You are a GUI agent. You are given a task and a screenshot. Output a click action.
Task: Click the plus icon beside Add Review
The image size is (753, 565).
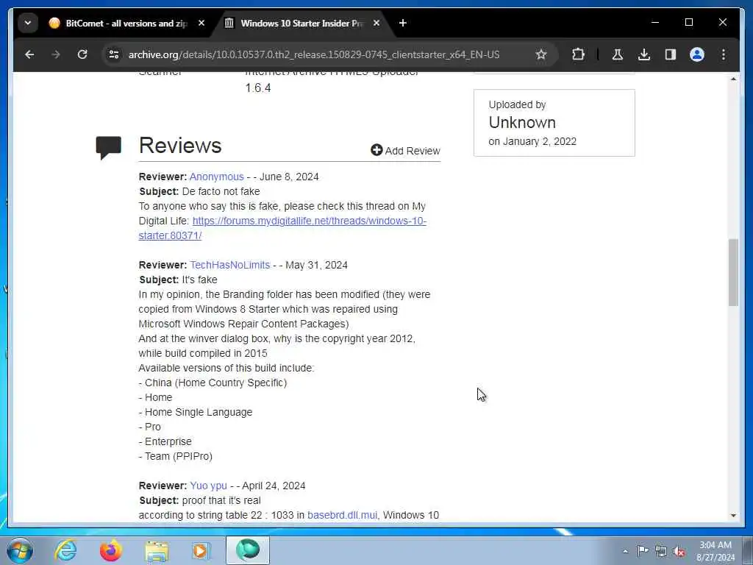376,150
